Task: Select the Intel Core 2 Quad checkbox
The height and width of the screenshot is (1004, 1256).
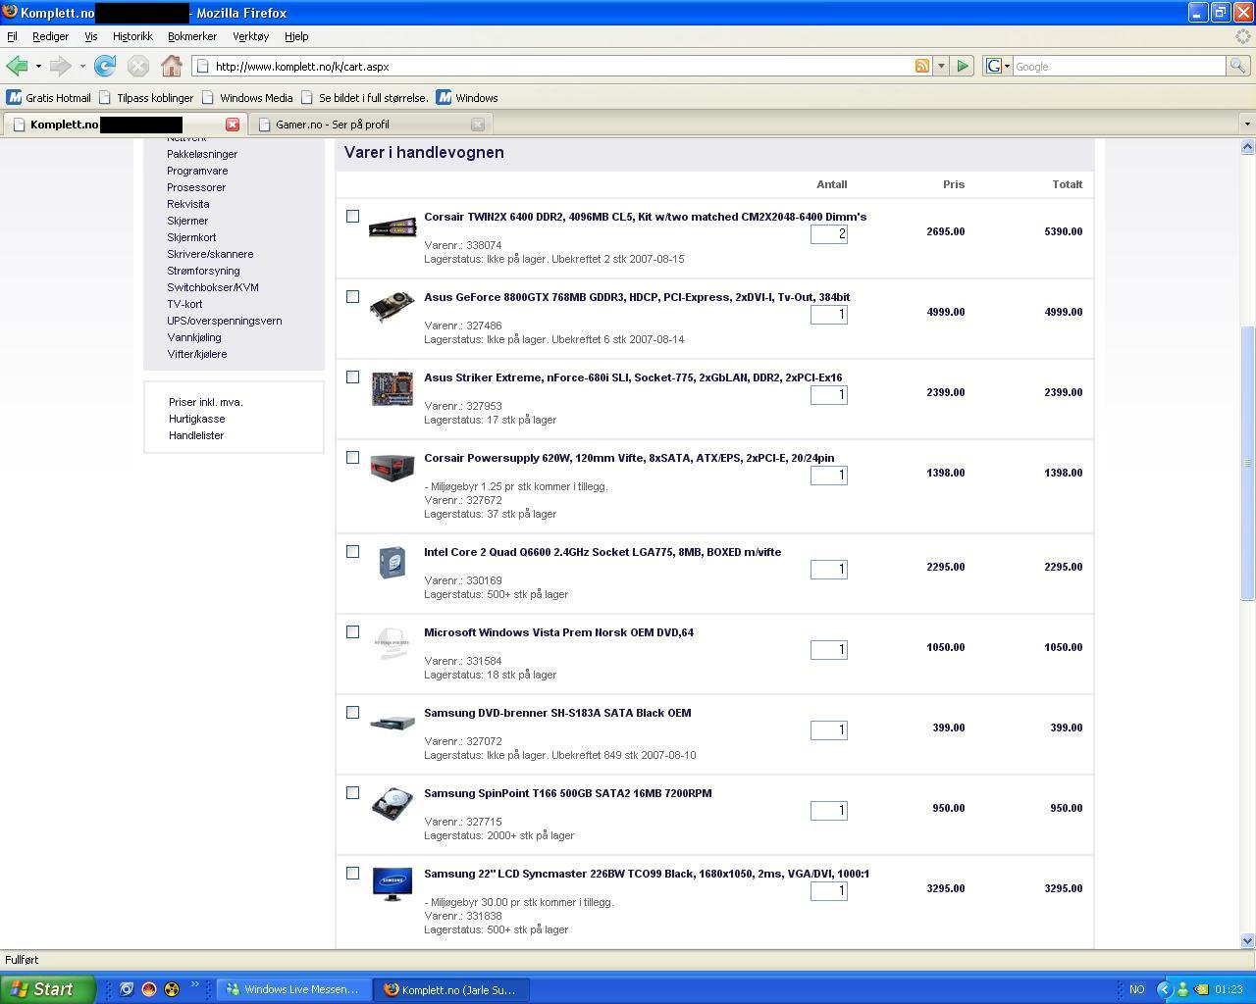Action: pyautogui.click(x=353, y=551)
